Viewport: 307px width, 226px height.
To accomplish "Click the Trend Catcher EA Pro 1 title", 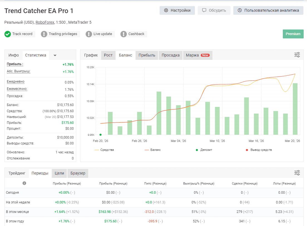I will (39, 11).
